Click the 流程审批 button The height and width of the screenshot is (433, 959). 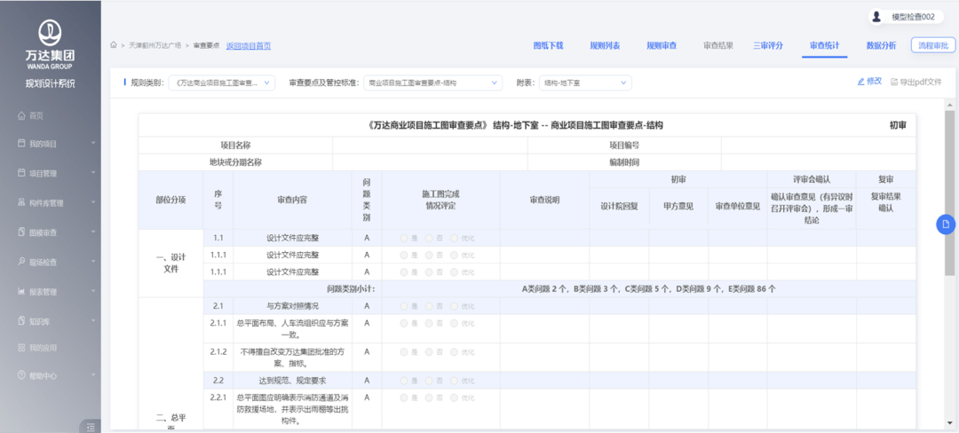click(932, 46)
